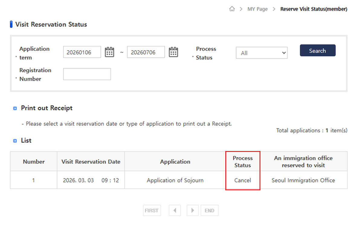Click the Search button
Screen dimensions: 364x243
[317, 51]
